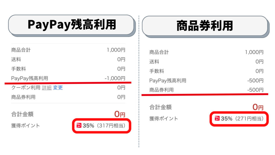
Task: Click the right panel's -500円 PayPay残高利用 amount
Action: point(255,80)
